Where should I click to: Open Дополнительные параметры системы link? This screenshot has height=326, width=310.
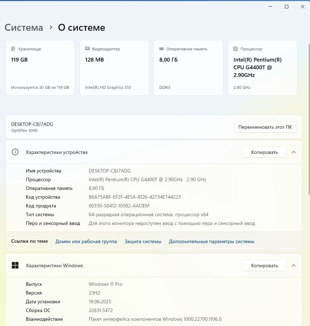coord(211,241)
